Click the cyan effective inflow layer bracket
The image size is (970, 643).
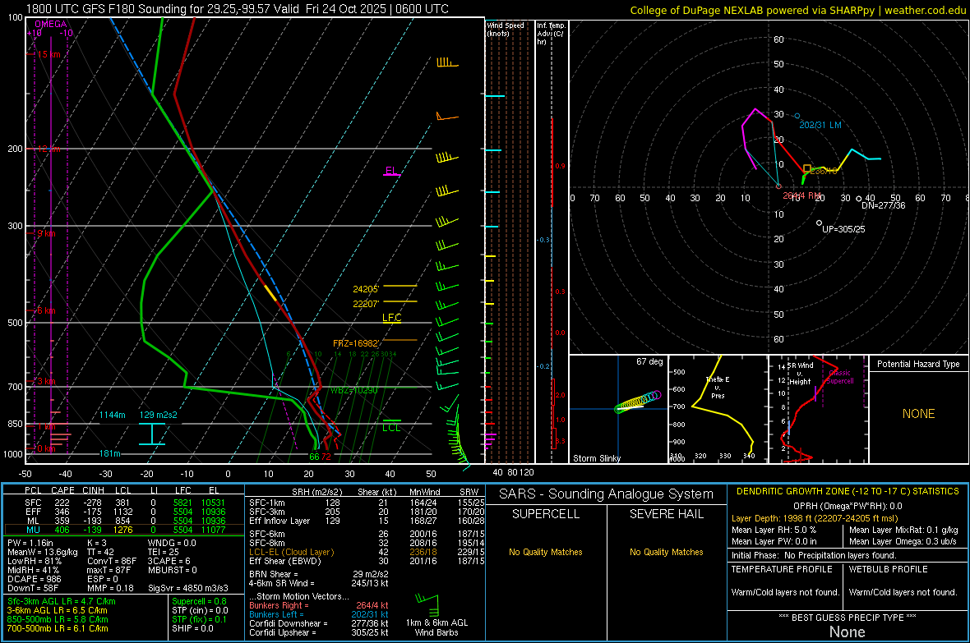[x=151, y=434]
